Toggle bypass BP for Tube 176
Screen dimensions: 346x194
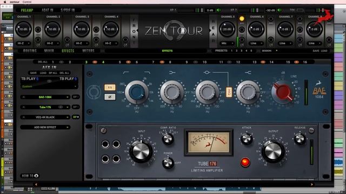[x=76, y=107]
